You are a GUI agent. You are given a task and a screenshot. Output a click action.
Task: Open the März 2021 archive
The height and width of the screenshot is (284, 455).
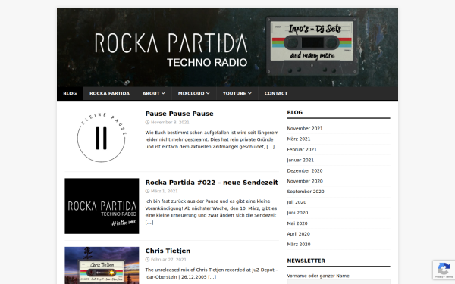(299, 139)
